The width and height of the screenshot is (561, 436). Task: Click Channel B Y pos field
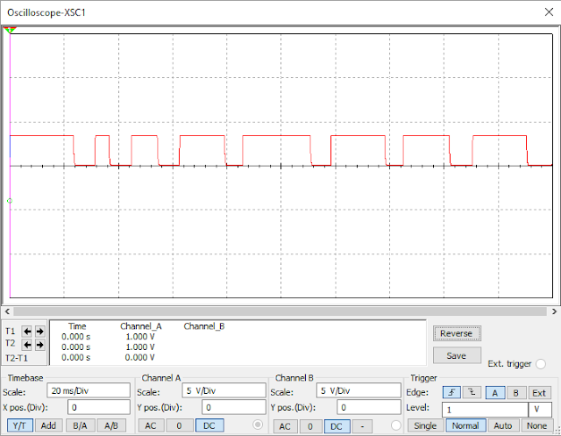pos(369,407)
